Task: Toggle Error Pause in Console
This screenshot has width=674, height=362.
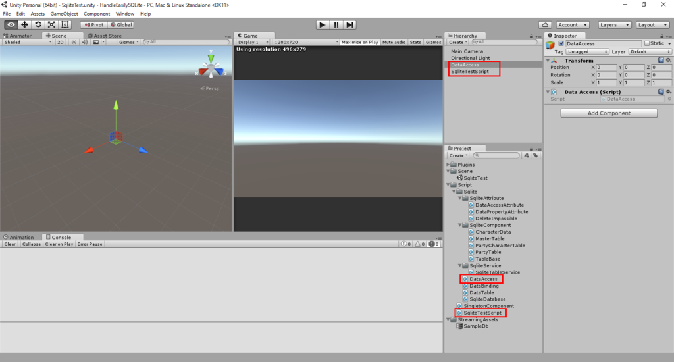Action: pyautogui.click(x=90, y=244)
